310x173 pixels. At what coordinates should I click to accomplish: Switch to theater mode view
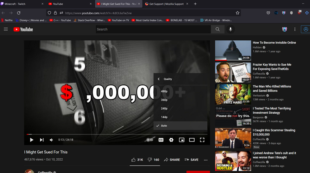point(192,140)
